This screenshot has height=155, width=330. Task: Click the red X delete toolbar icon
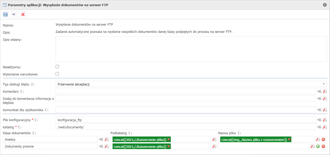pos(23,14)
